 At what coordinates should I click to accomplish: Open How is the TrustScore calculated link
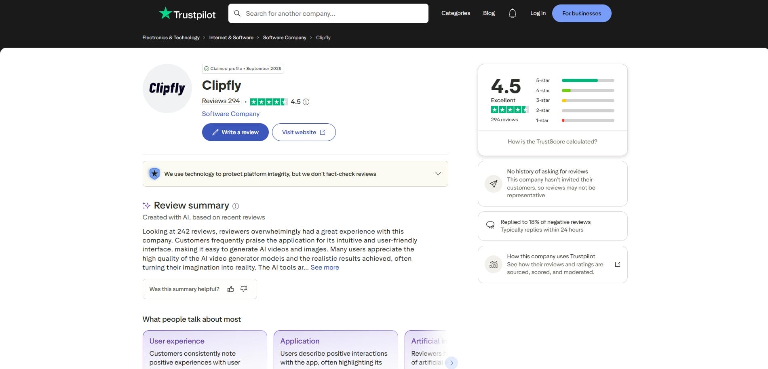(553, 141)
